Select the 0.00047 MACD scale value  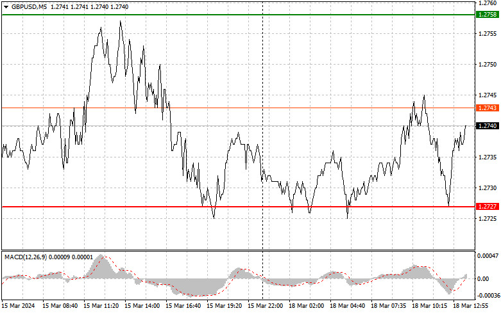(488, 255)
